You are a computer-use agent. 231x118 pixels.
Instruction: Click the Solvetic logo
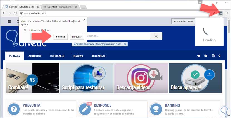coord(26,38)
